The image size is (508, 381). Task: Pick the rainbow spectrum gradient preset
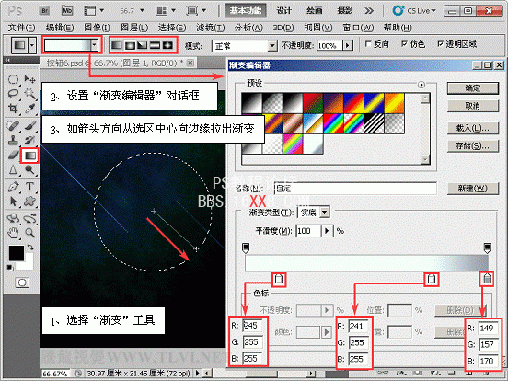point(333,123)
